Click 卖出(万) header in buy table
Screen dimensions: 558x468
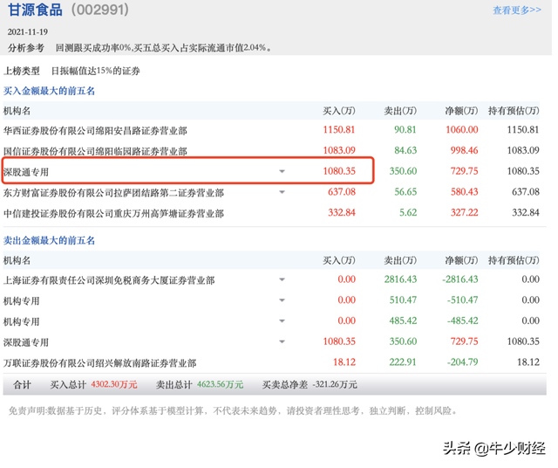pyautogui.click(x=400, y=111)
